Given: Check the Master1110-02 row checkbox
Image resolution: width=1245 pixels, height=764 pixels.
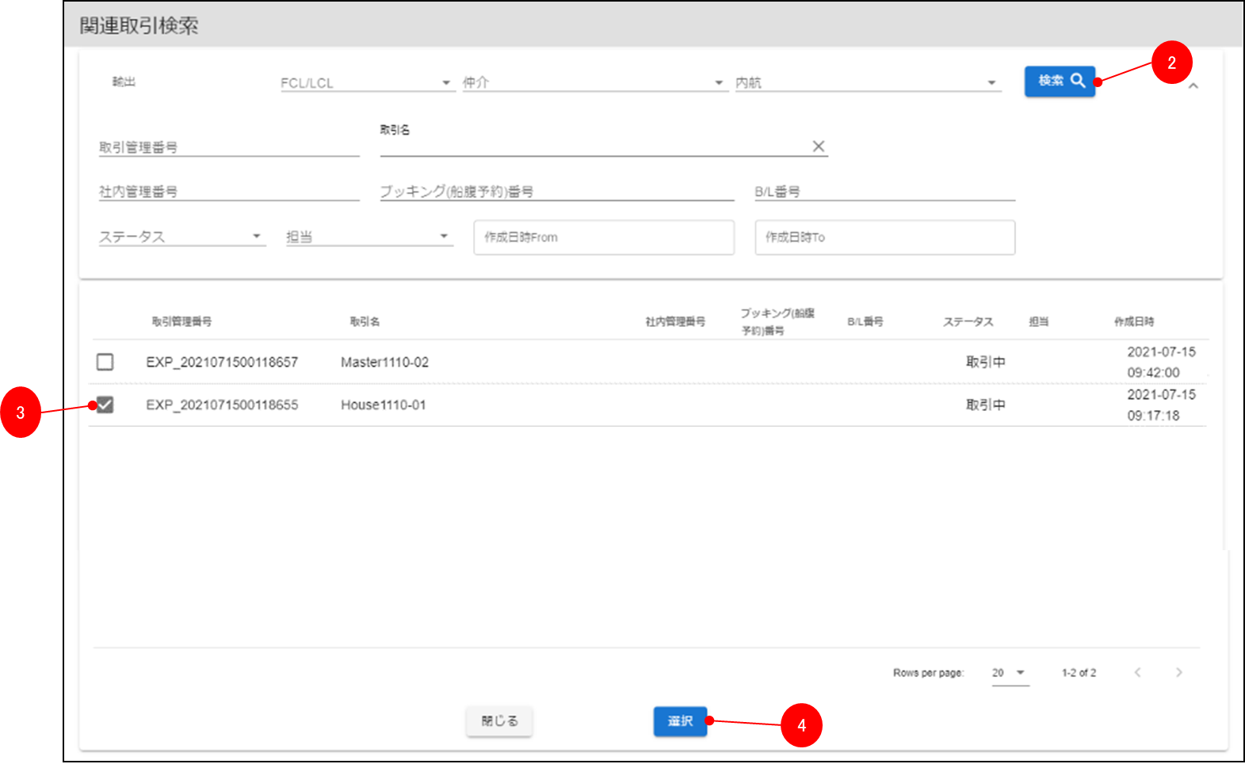Looking at the screenshot, I should 105,362.
